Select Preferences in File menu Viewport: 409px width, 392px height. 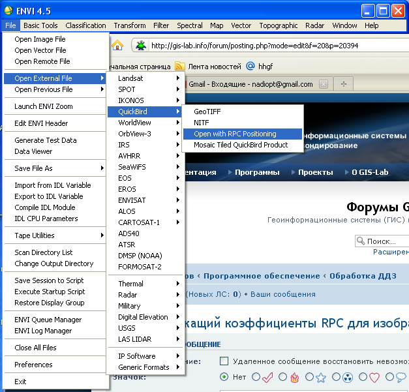pyautogui.click(x=55, y=365)
